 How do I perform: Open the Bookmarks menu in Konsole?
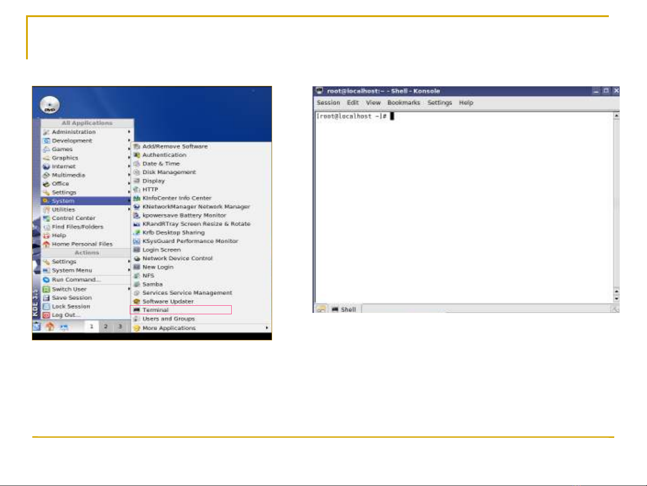pyautogui.click(x=403, y=103)
